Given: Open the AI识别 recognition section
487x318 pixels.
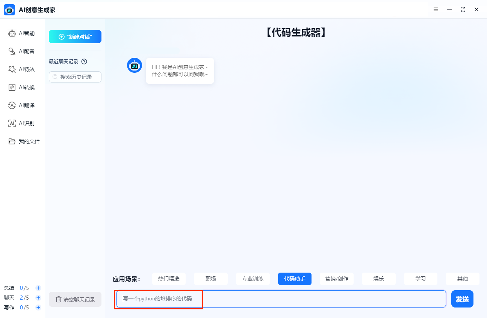Looking at the screenshot, I should (x=22, y=123).
